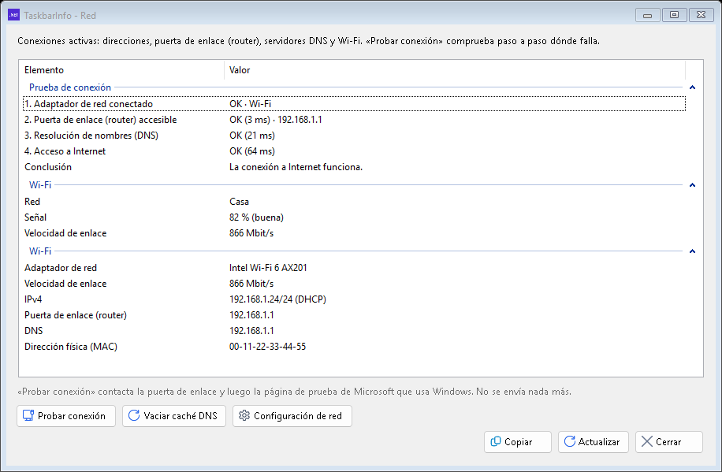Click the TaskbarInfo app icon in the title bar
Image resolution: width=722 pixels, height=472 pixels.
tap(14, 15)
